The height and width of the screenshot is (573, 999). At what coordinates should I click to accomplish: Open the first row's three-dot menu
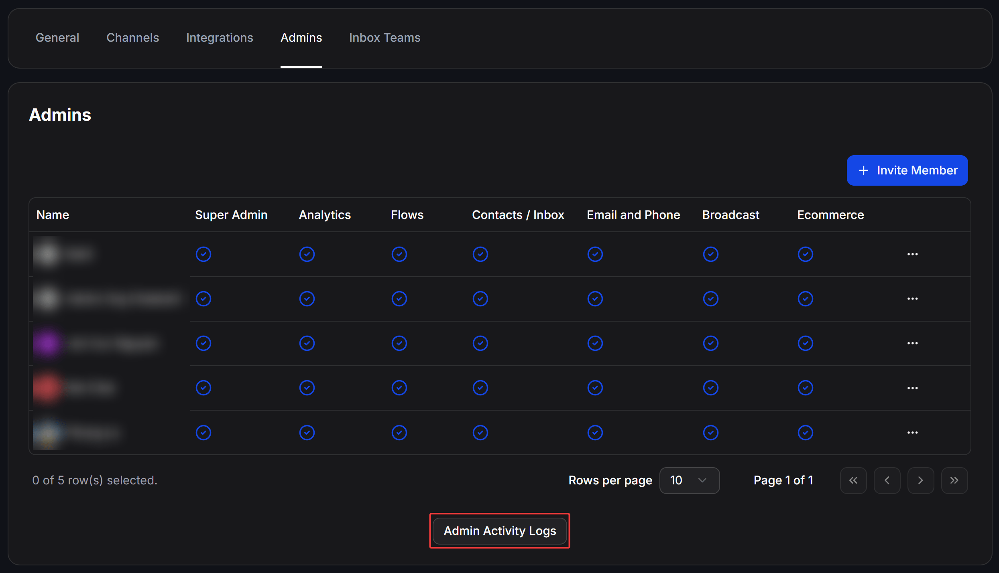click(912, 254)
